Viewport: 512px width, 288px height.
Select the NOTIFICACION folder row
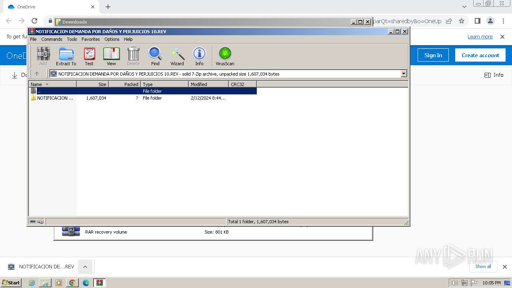tap(143, 98)
